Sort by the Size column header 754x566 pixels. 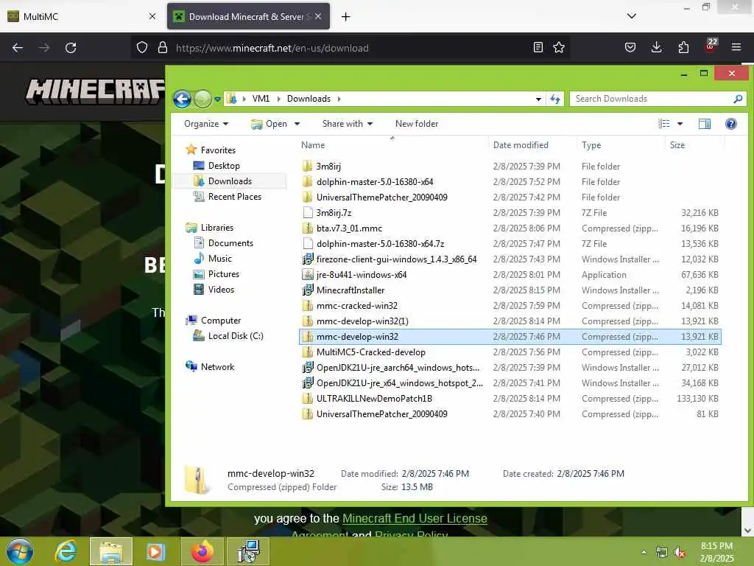point(677,145)
